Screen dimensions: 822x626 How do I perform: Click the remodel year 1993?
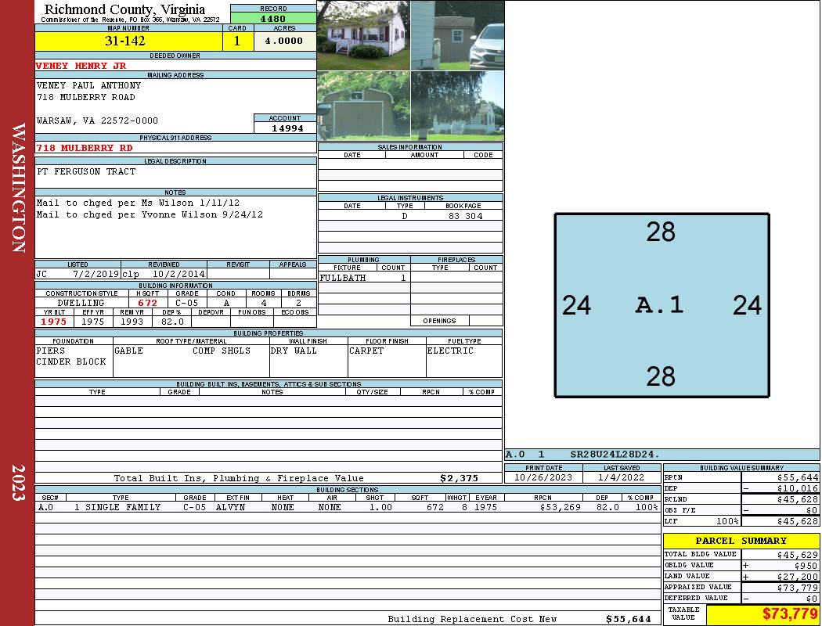coord(132,322)
